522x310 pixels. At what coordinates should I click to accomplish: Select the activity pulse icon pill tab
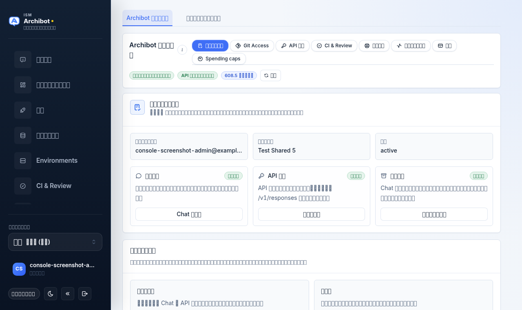click(411, 46)
